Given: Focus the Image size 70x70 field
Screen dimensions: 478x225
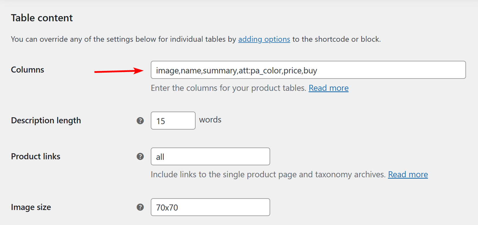Looking at the screenshot, I should pyautogui.click(x=210, y=207).
